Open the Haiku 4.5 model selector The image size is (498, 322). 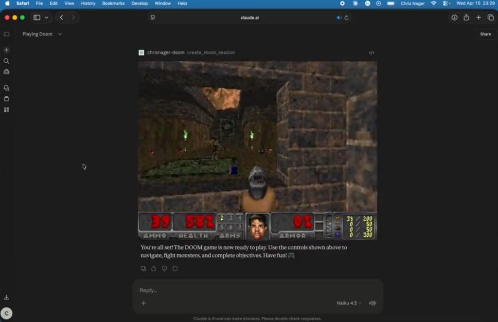click(348, 303)
